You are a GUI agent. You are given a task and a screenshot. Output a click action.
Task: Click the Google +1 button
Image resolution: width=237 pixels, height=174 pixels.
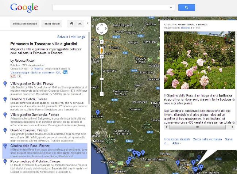coord(13,76)
